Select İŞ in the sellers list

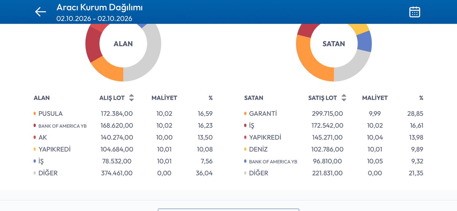334,126
